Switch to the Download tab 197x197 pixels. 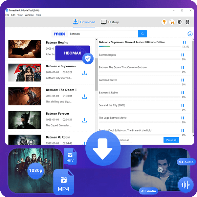click(x=84, y=22)
